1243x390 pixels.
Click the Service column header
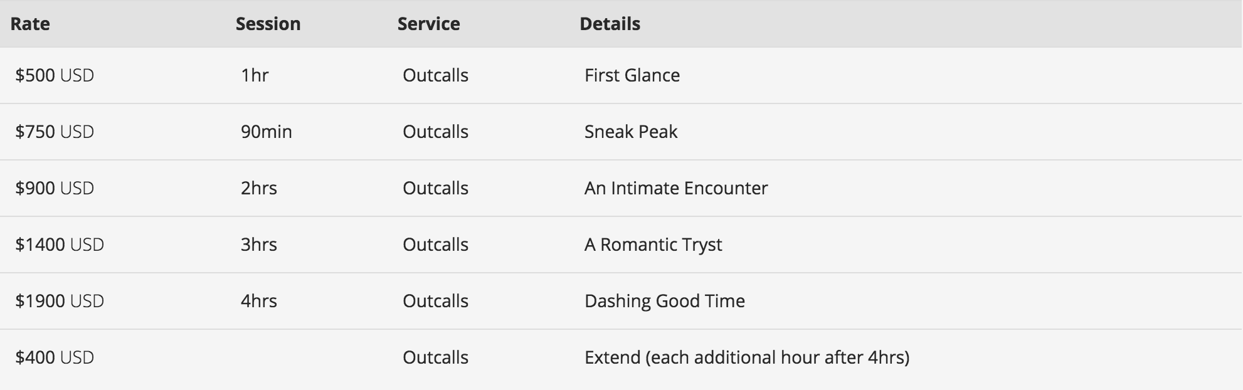pos(428,24)
